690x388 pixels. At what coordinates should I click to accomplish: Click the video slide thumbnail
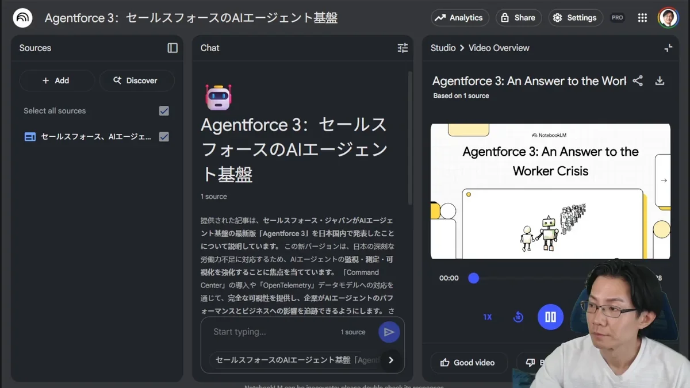point(550,191)
